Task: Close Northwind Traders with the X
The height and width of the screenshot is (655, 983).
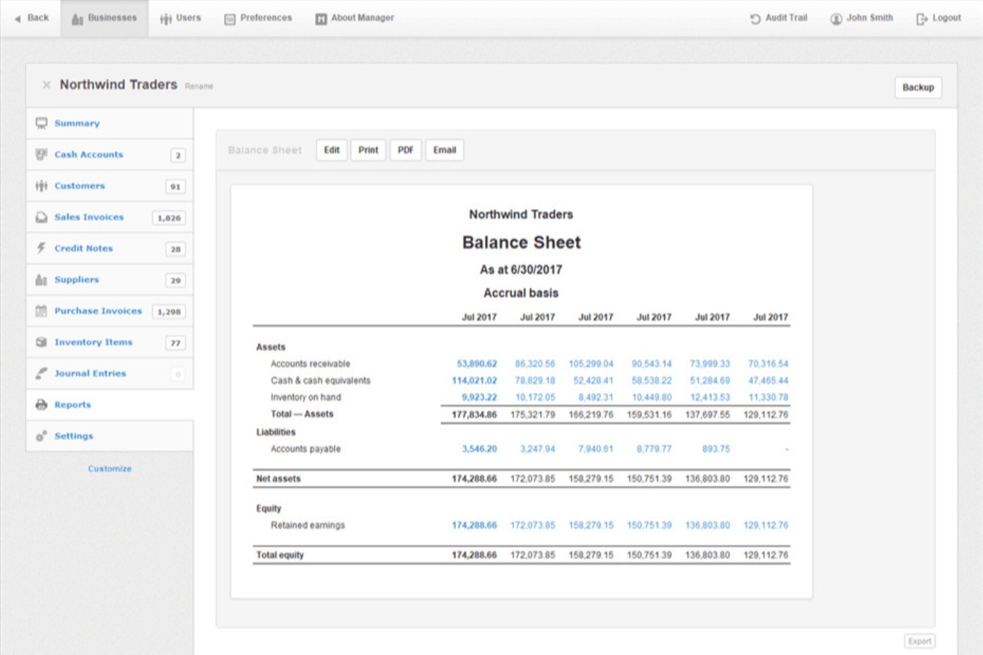Action: (x=46, y=85)
